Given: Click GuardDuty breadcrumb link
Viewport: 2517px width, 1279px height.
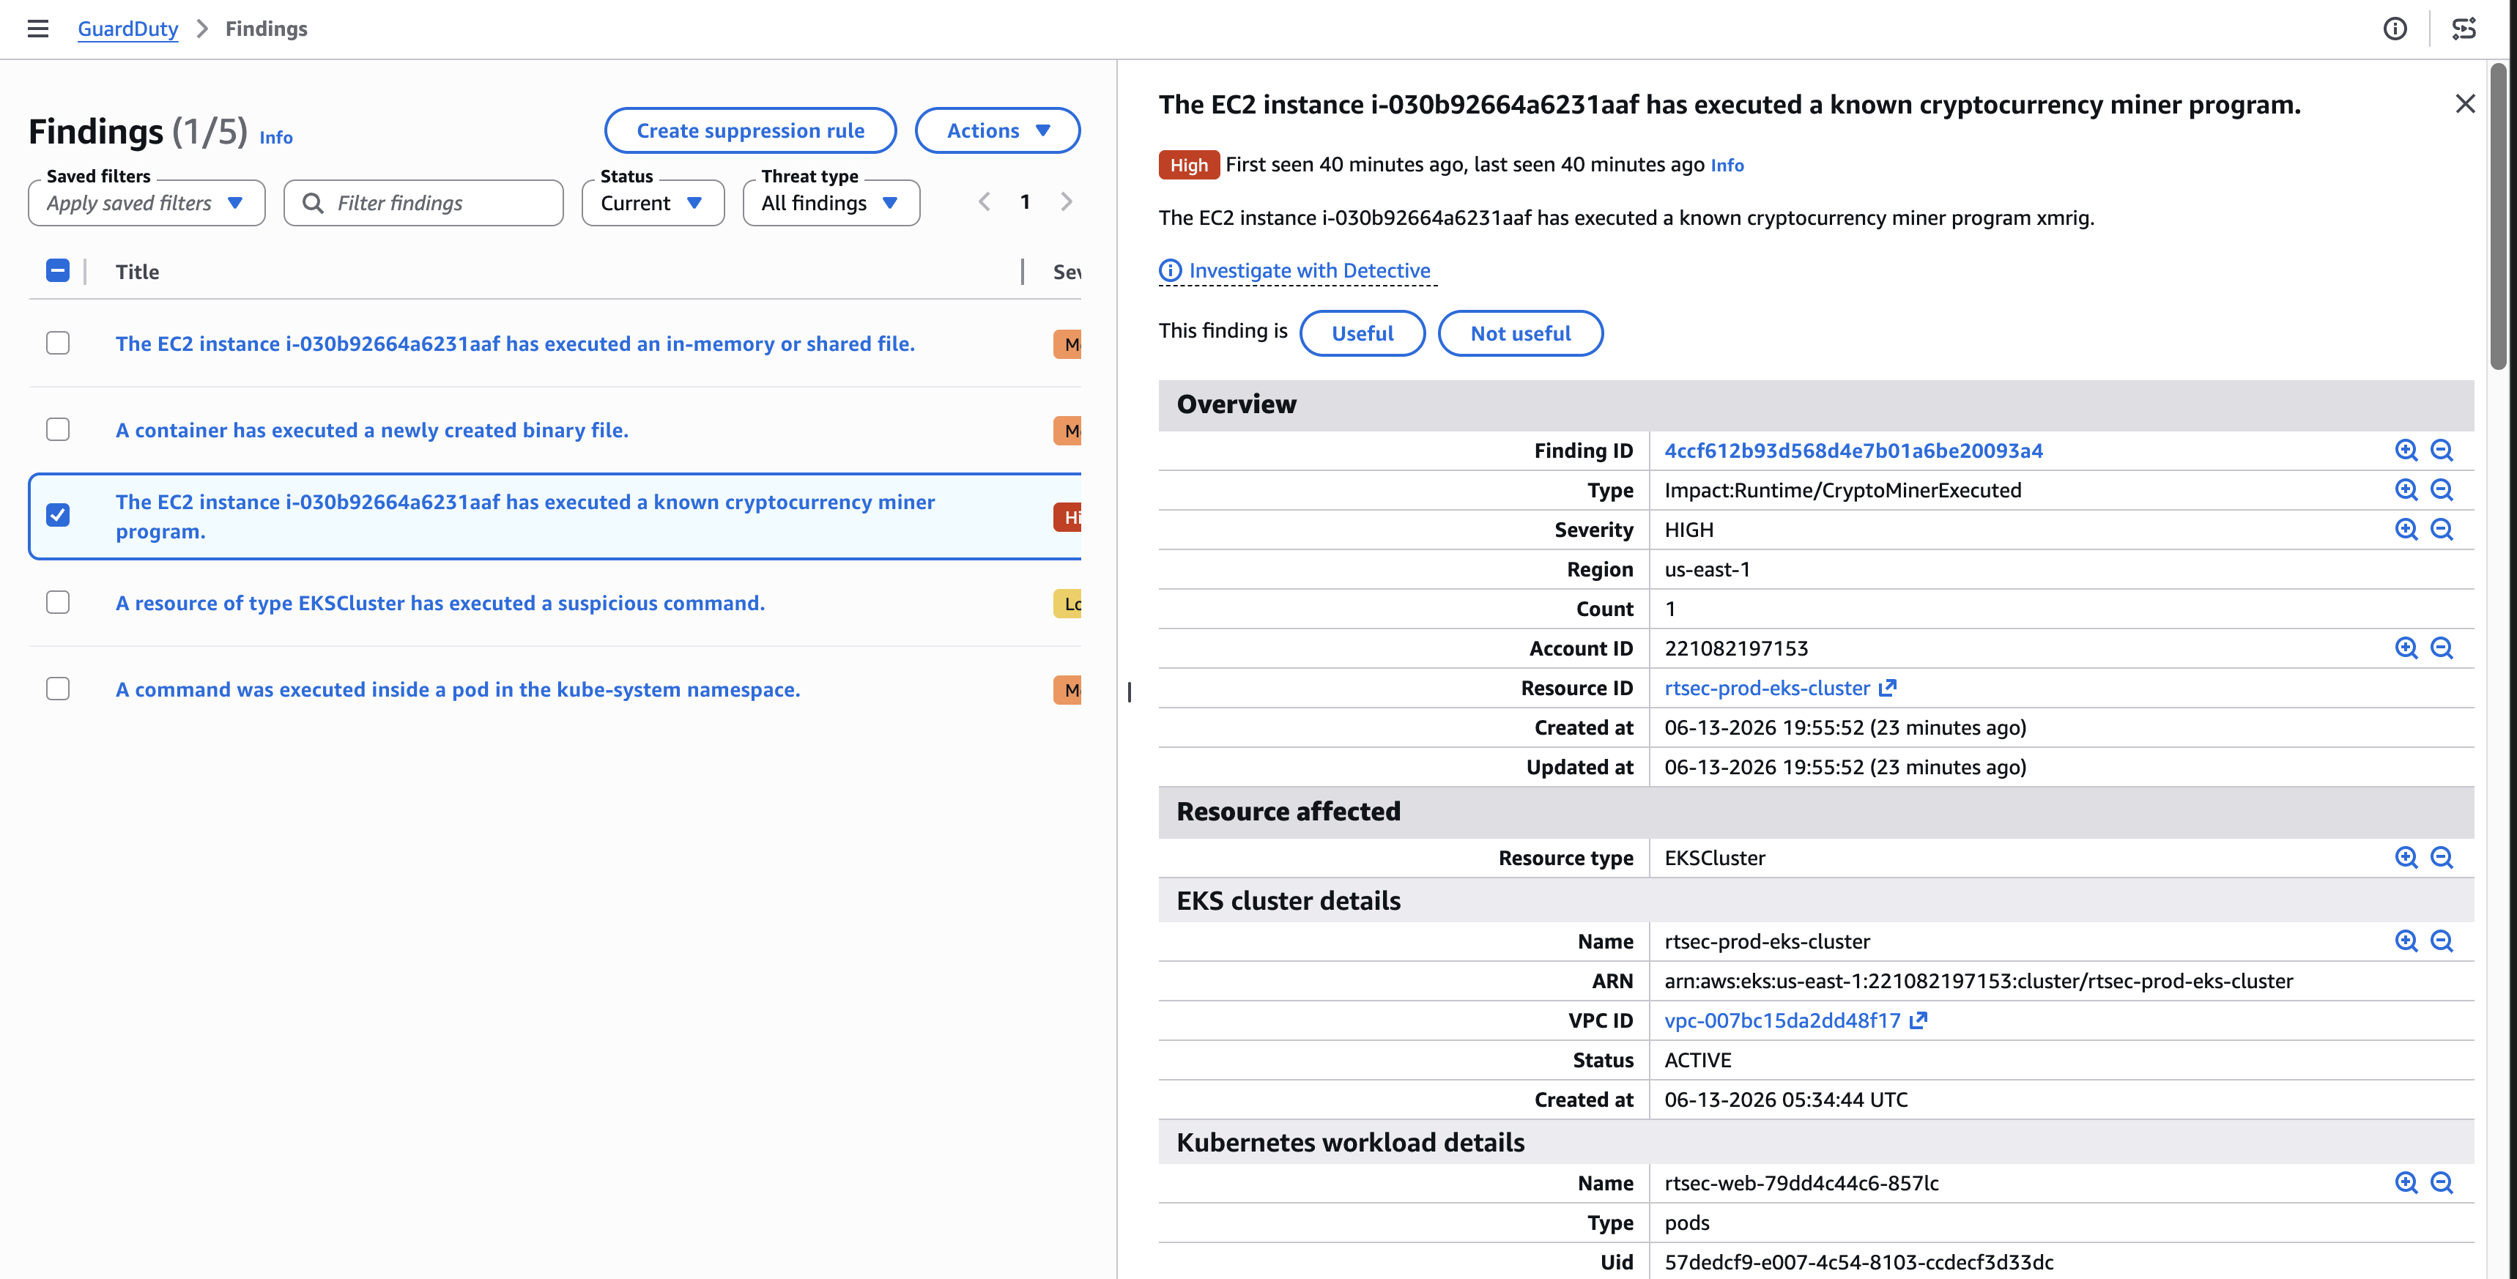Looking at the screenshot, I should [128, 29].
